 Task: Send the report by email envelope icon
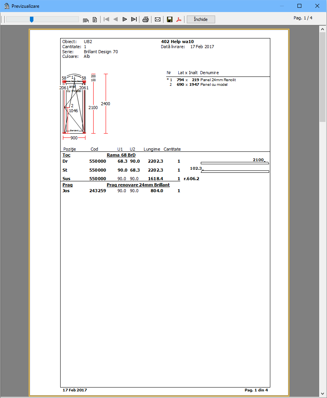point(158,19)
